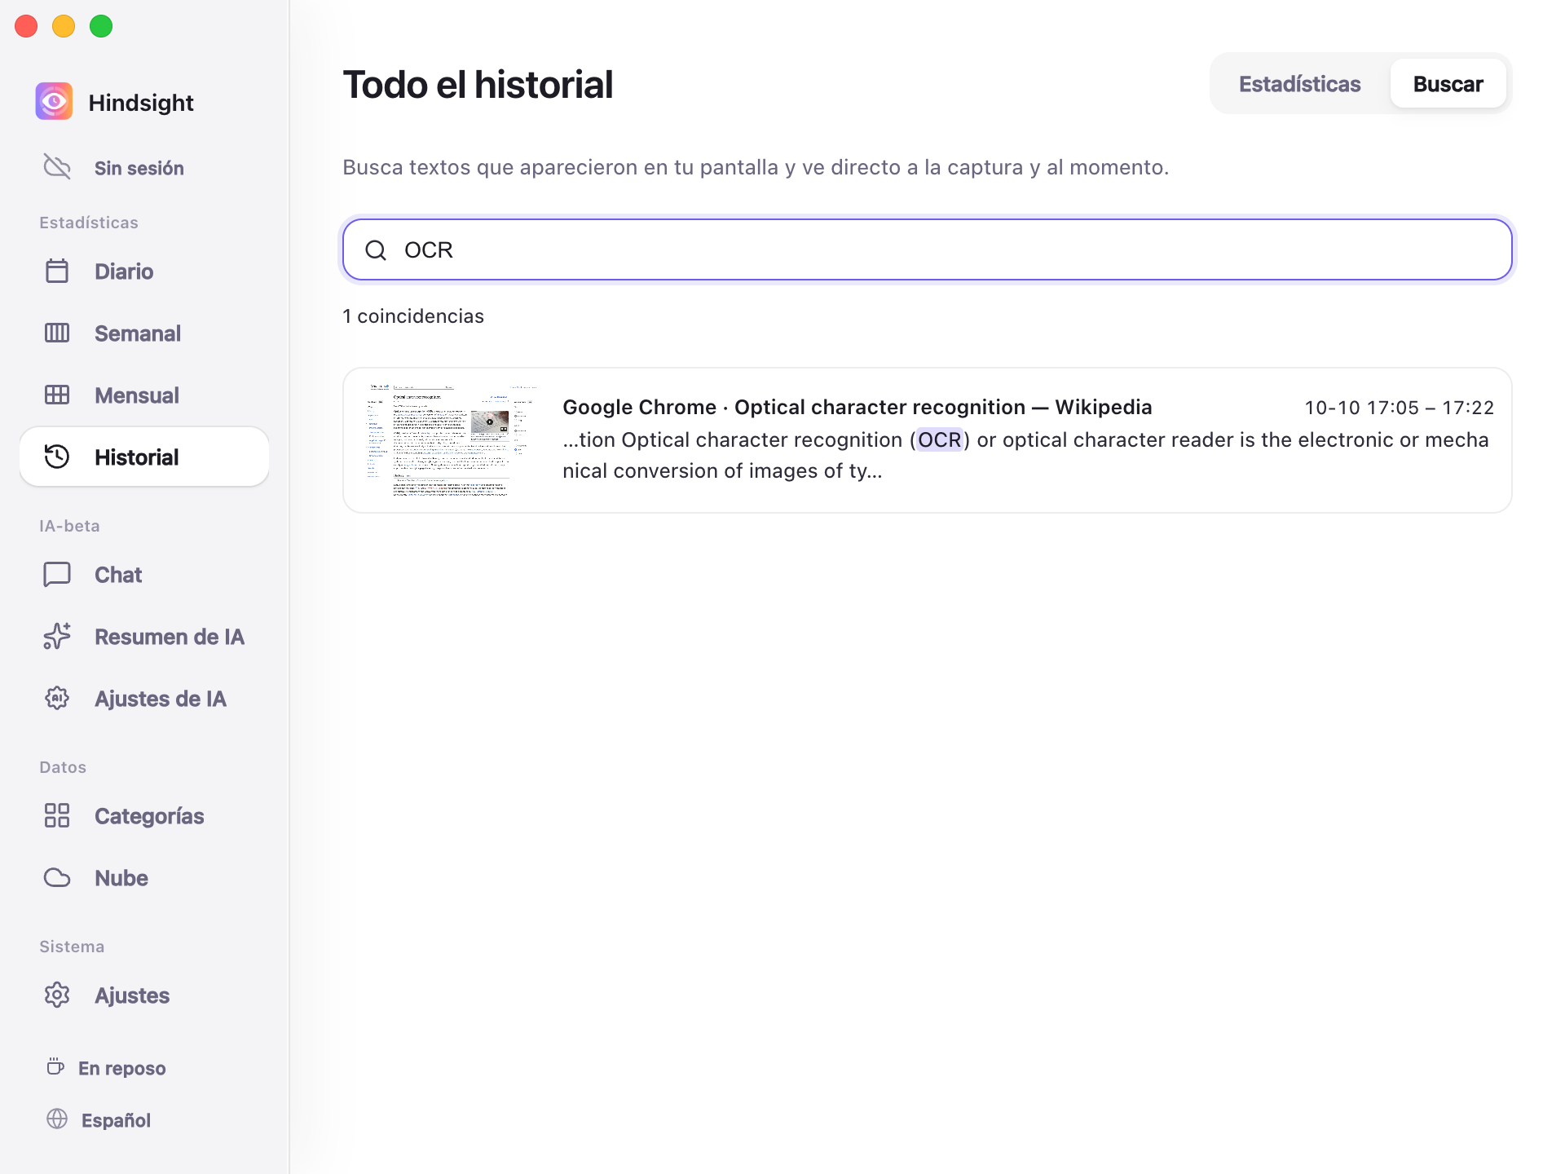Click the timestamp 10-10 17:05 – 17:22
The height and width of the screenshot is (1174, 1565).
coord(1399,408)
